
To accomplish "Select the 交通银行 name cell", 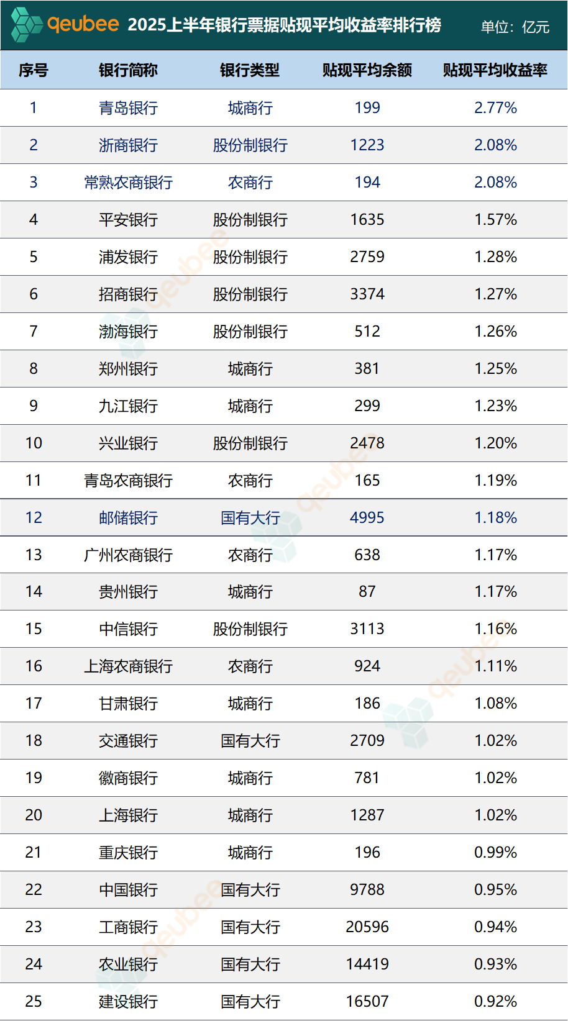I will (x=128, y=741).
